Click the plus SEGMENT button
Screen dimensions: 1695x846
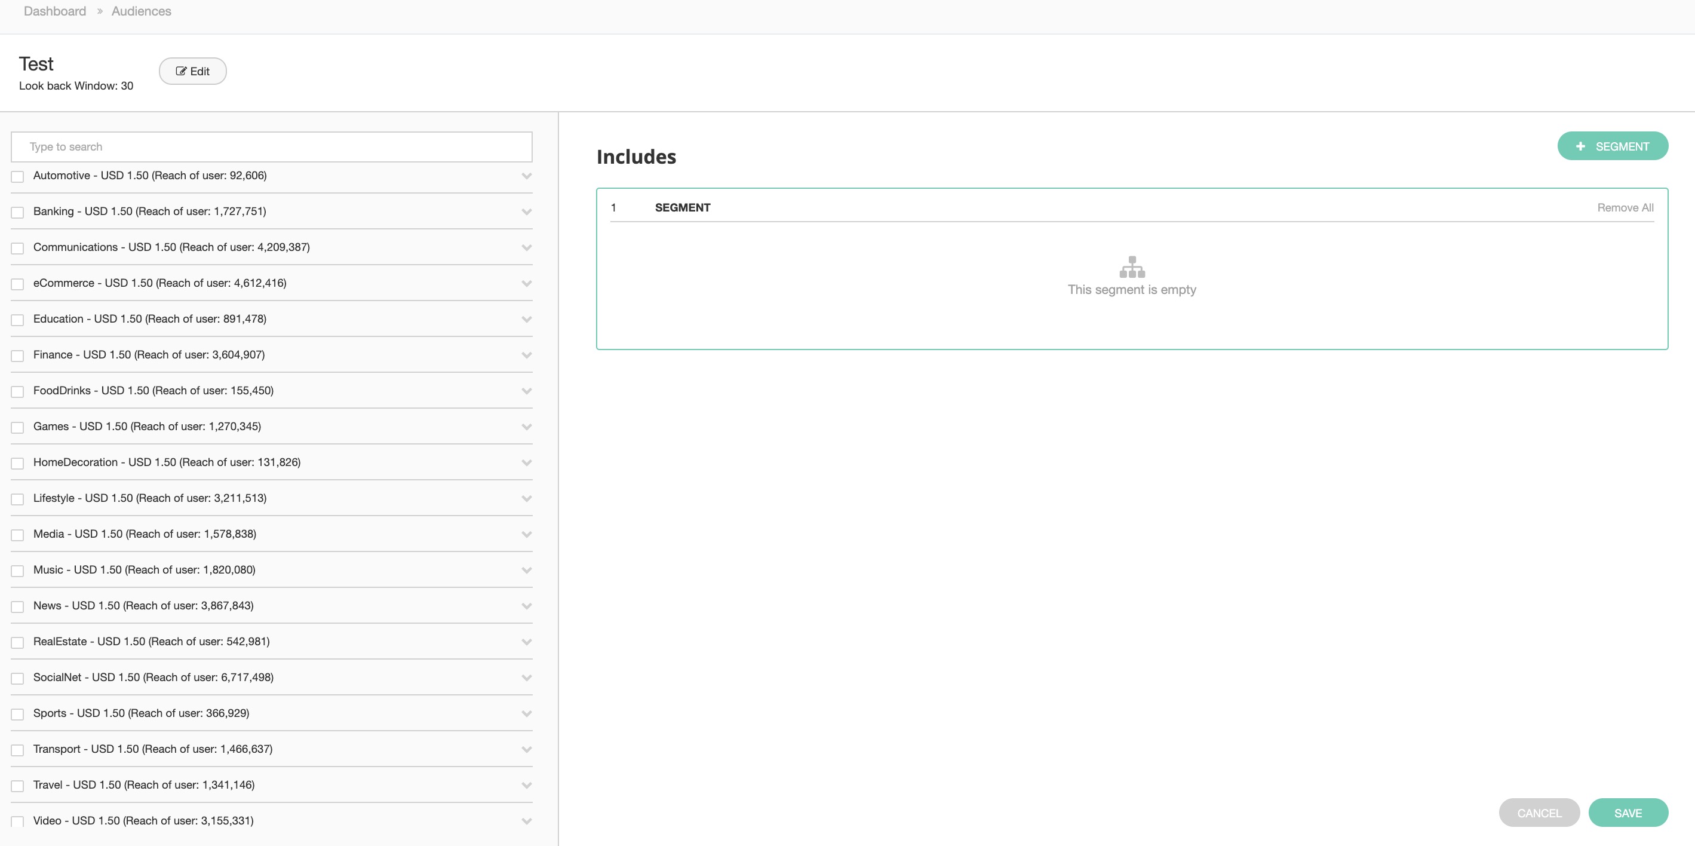[x=1612, y=146]
